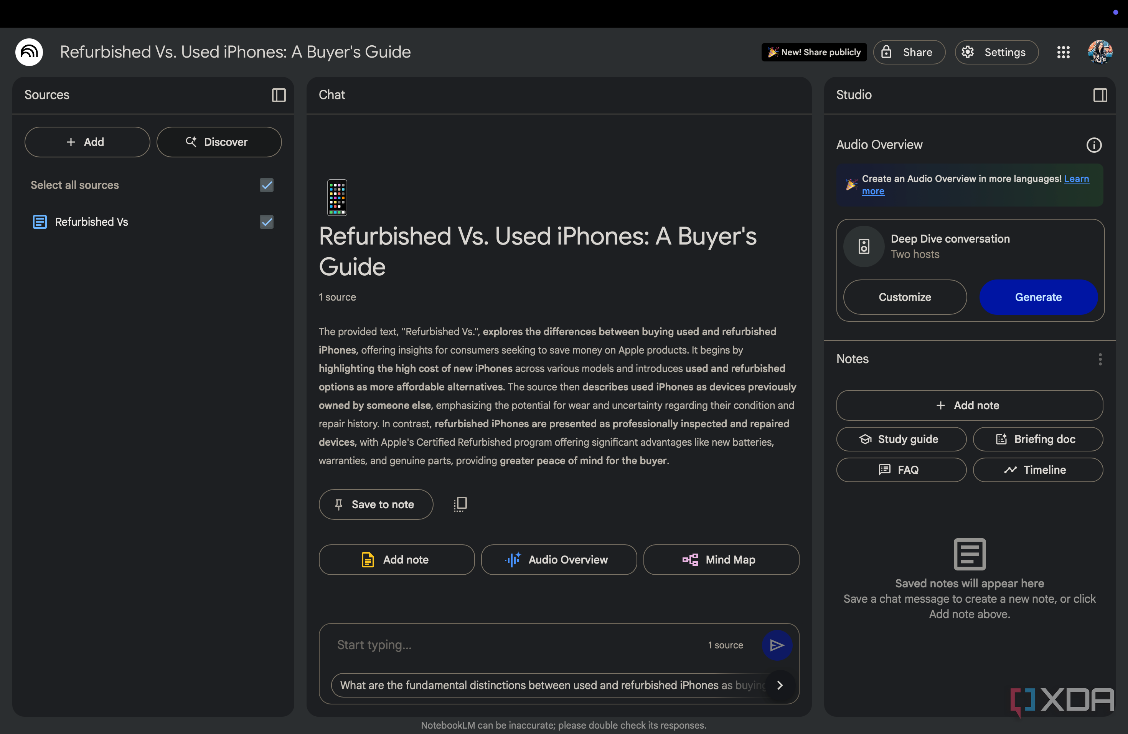Open the Google apps grid

point(1064,52)
